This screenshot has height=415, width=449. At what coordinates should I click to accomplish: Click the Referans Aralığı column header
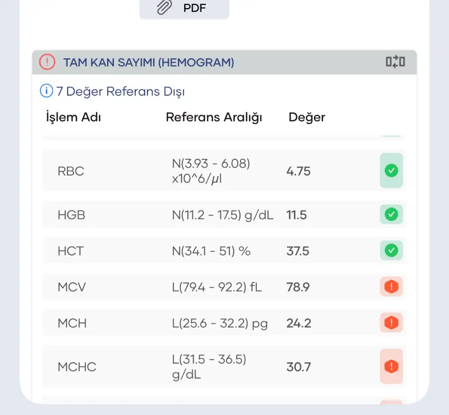click(214, 118)
